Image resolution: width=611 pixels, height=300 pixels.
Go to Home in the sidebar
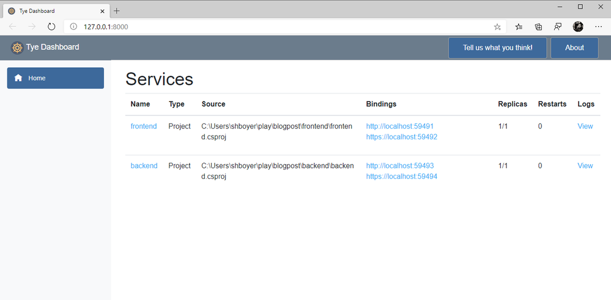click(x=55, y=78)
